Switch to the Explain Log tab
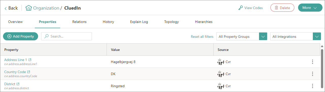The image size is (325, 92). 139,22
